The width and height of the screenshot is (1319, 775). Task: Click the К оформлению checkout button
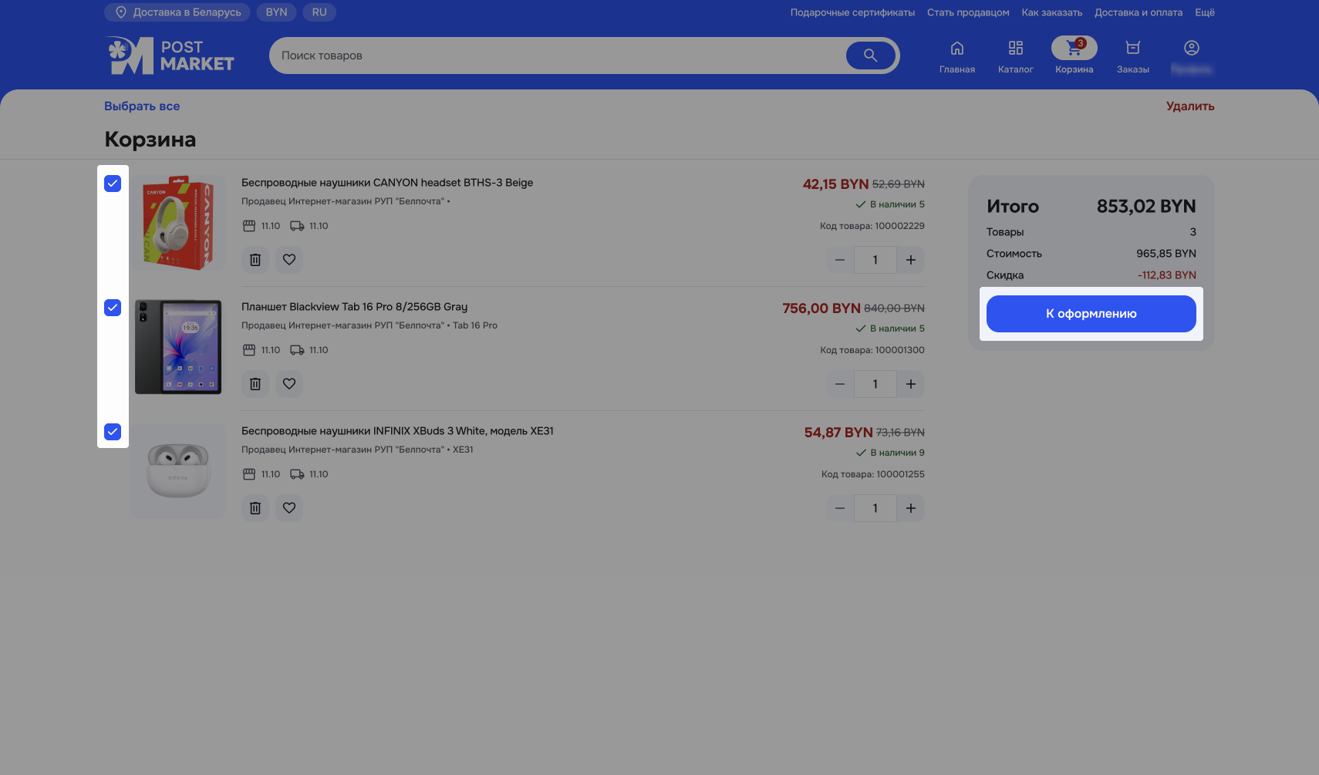click(1091, 314)
